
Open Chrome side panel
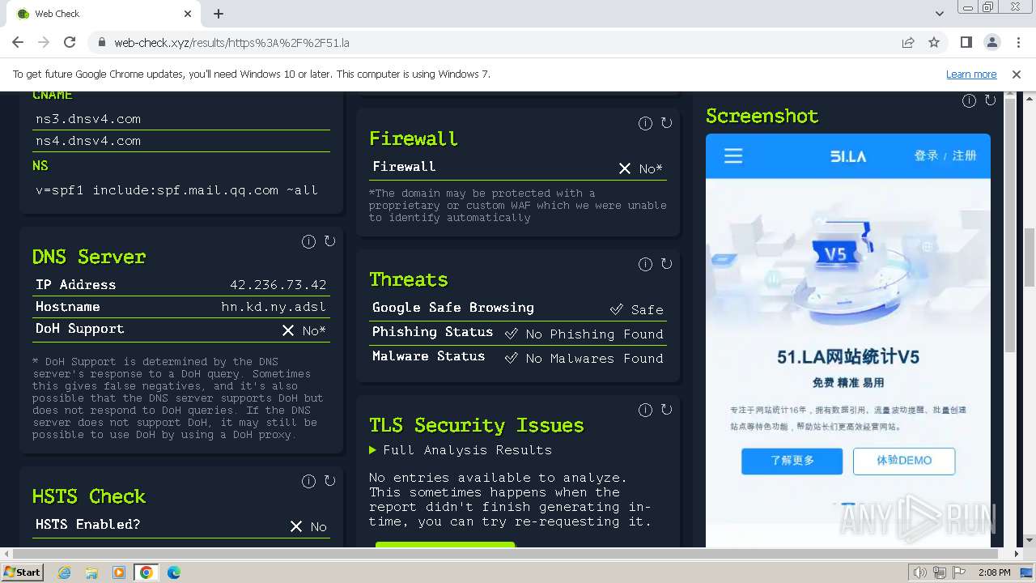[966, 42]
